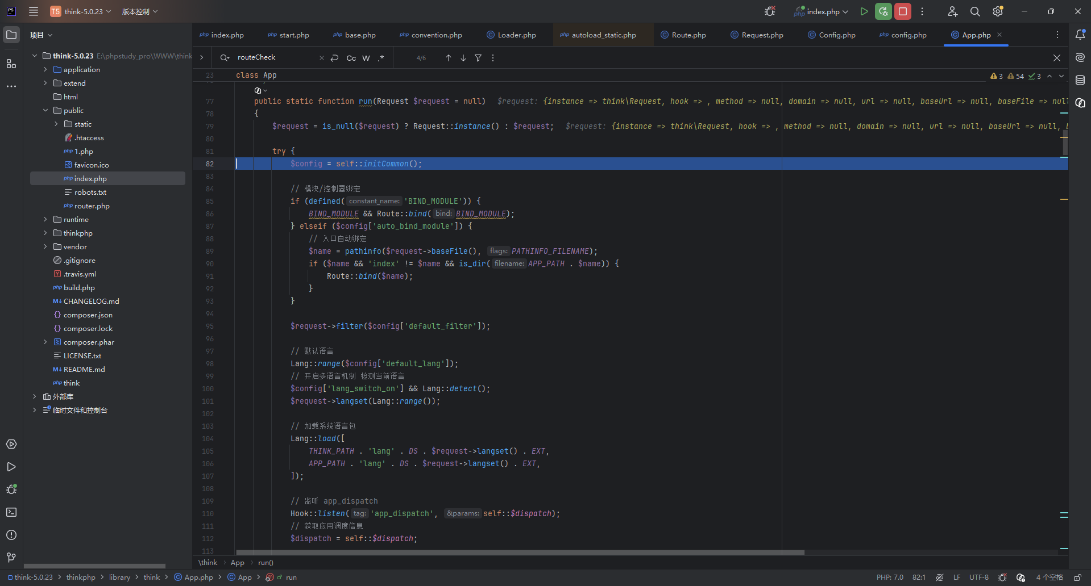This screenshot has height=586, width=1091.
Task: Expand External Libraries node
Action: tap(35, 396)
